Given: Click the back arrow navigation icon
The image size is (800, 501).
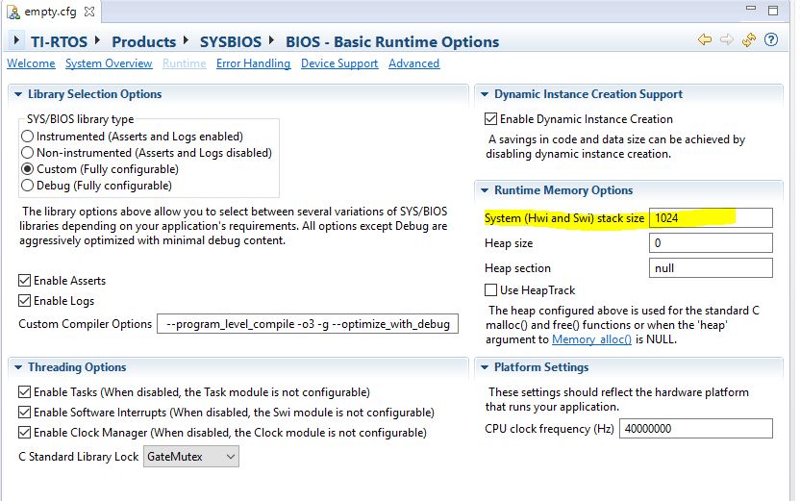Looking at the screenshot, I should pyautogui.click(x=705, y=40).
